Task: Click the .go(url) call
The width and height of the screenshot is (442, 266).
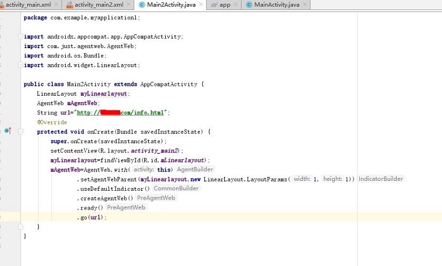Action: (92, 217)
